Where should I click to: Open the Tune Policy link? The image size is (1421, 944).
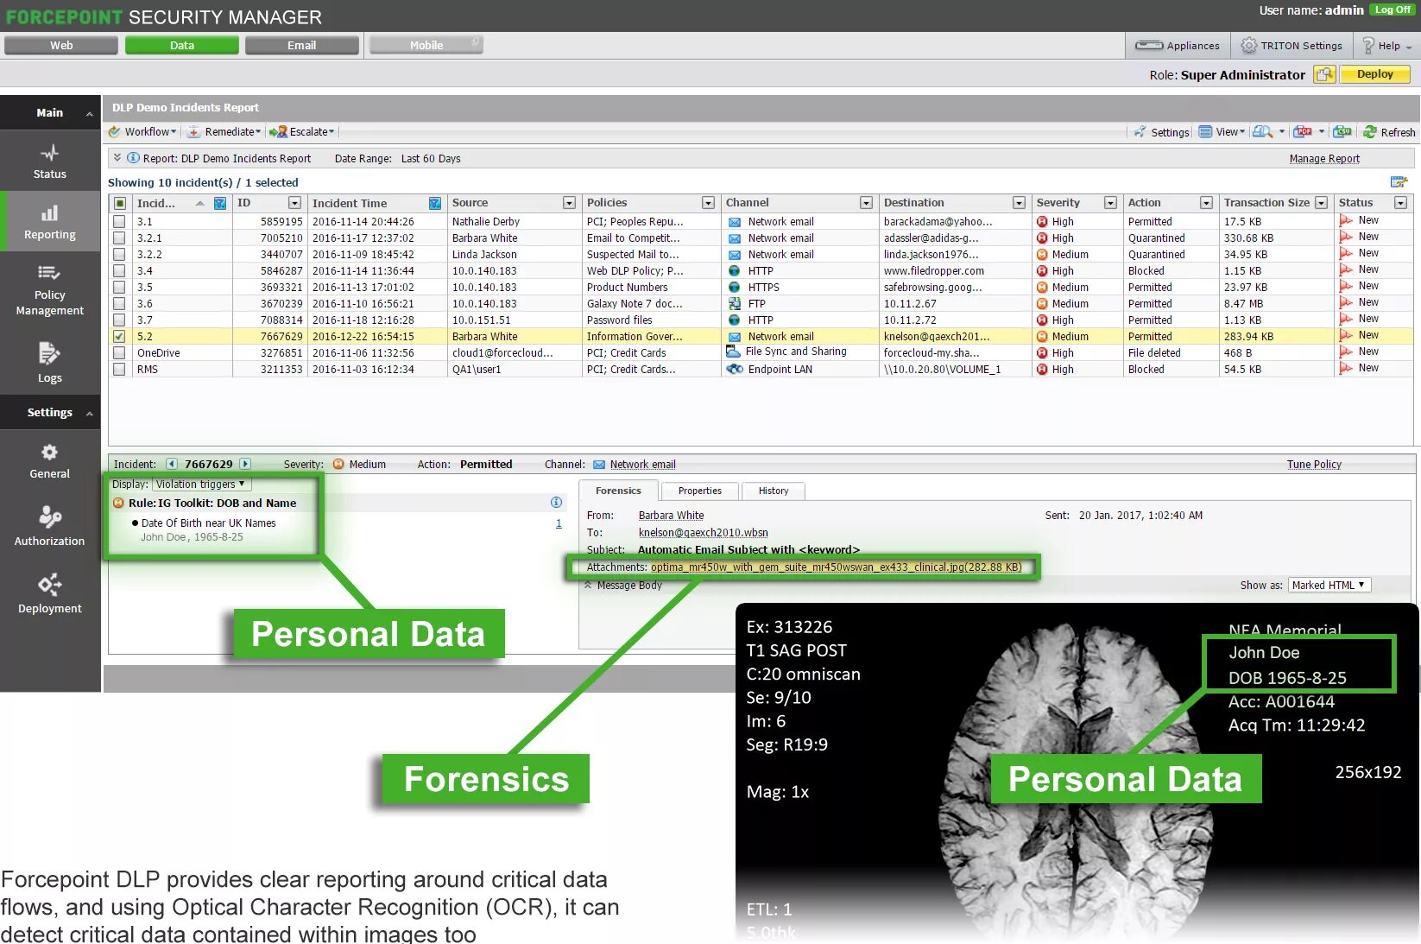coord(1314,465)
